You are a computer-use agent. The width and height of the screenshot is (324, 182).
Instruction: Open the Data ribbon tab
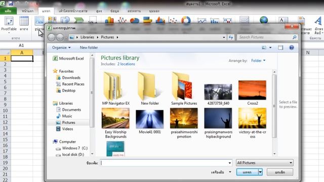114,11
